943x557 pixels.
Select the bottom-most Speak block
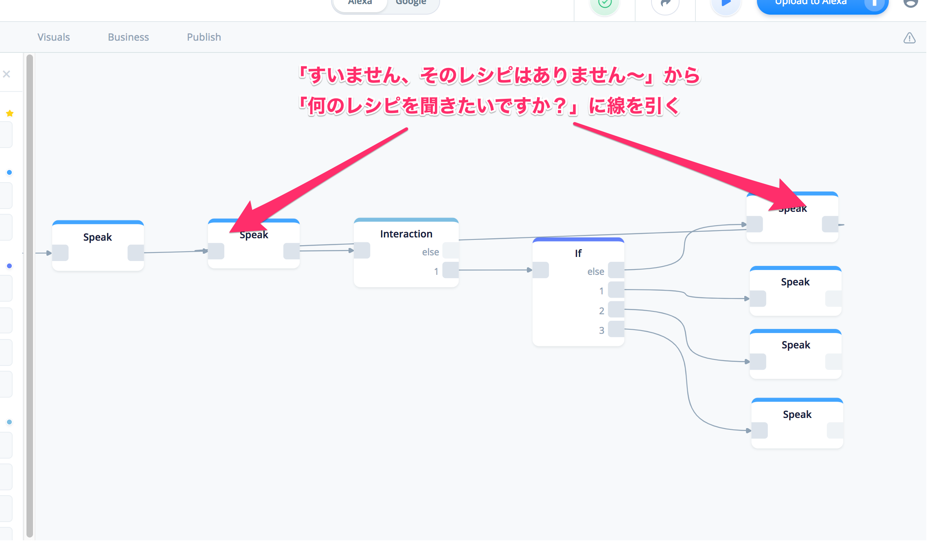(x=797, y=415)
